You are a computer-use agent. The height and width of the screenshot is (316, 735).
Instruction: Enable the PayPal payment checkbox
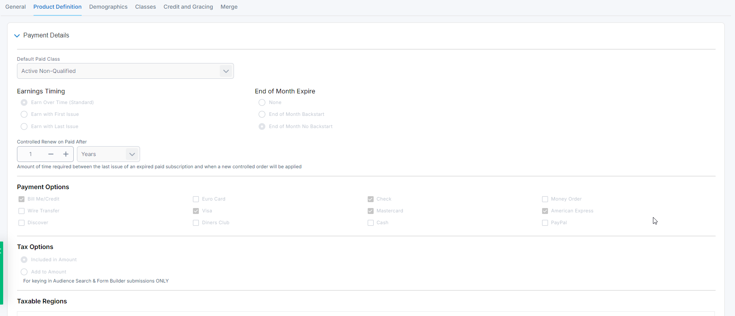tap(545, 223)
